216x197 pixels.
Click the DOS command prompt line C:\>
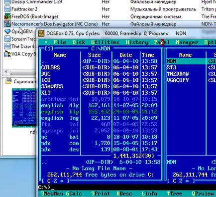[x=46, y=188]
